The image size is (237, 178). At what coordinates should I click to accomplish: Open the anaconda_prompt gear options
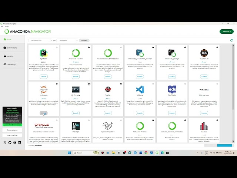[x=185, y=47]
